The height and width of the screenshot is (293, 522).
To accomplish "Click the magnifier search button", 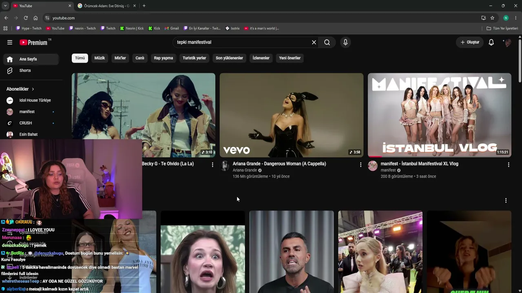I will (x=327, y=42).
